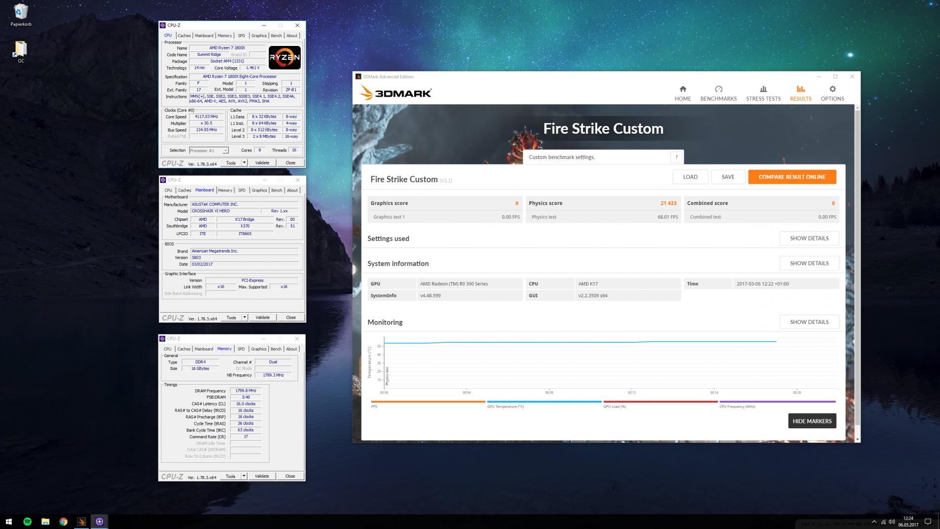Toggle the CPU Frequency monitoring legend
The image size is (940, 529).
click(777, 404)
